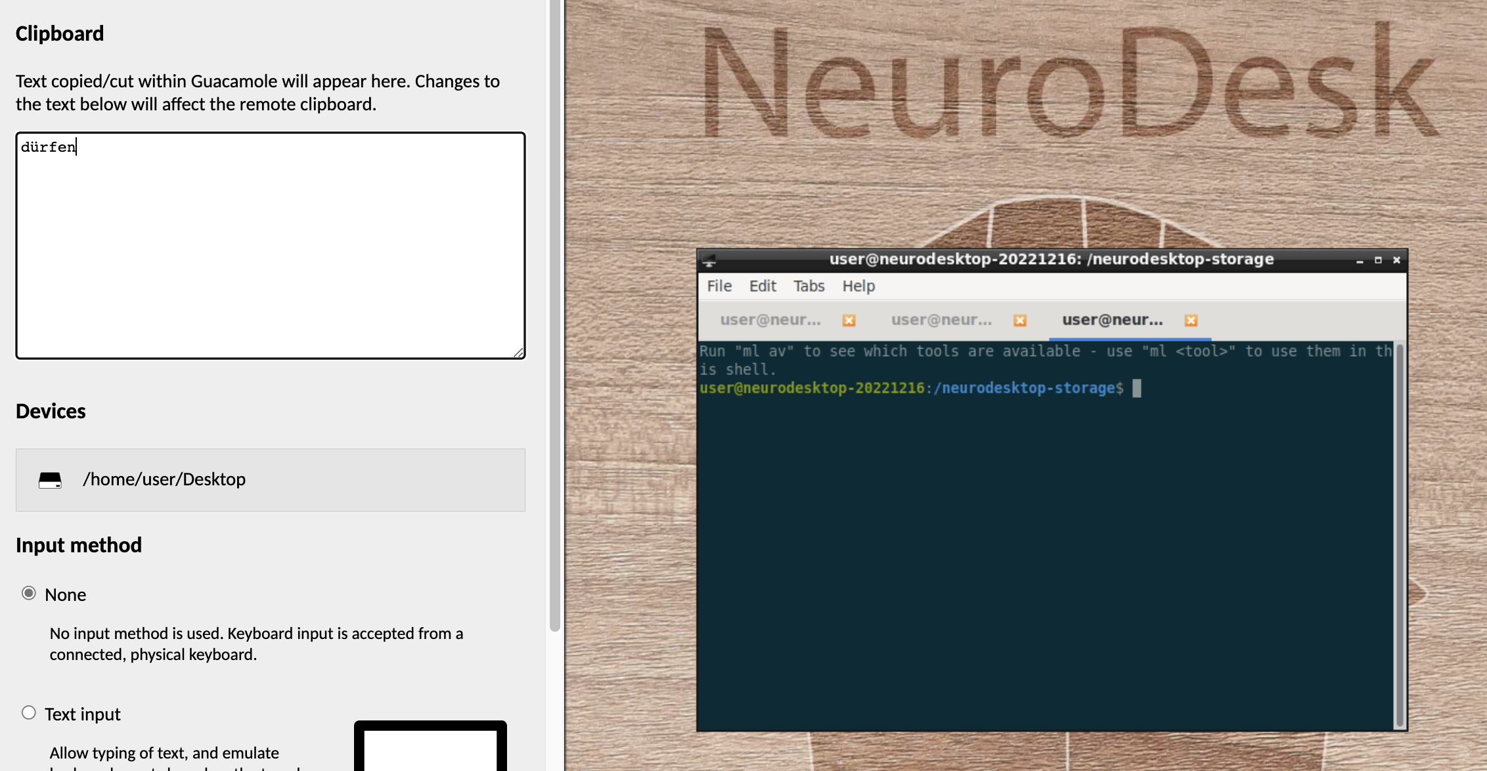Viewport: 1487px width, 771px height.
Task: Select the None input method
Action: click(28, 594)
